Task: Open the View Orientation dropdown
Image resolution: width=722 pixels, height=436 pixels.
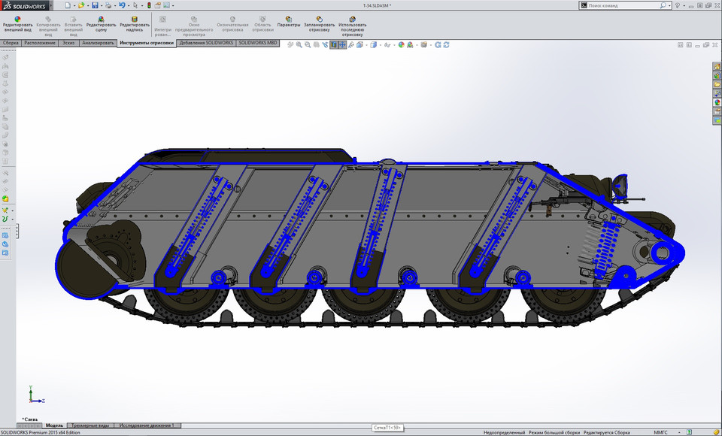Action: click(363, 44)
